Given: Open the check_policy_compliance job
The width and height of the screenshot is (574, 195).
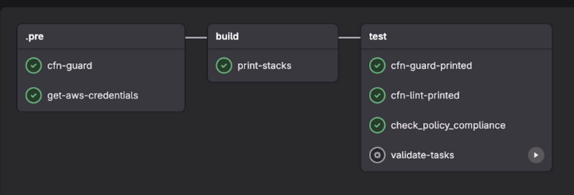Looking at the screenshot, I should [x=448, y=126].
